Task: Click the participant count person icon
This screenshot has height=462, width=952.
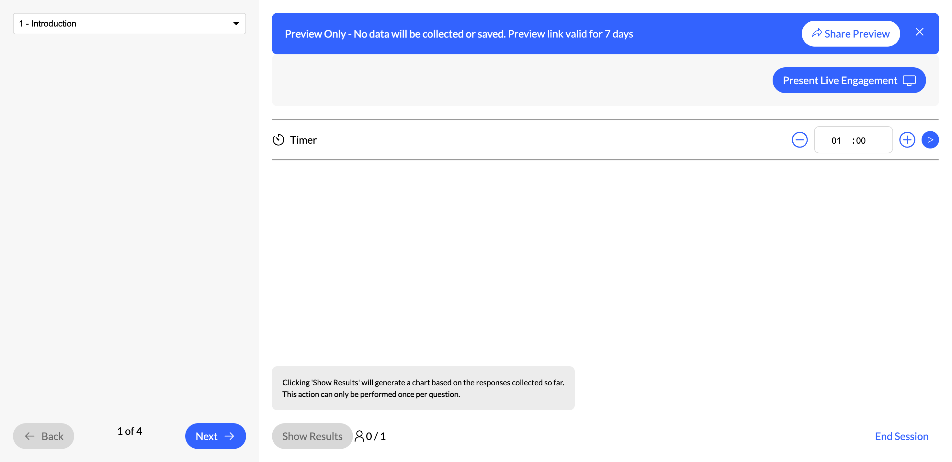Action: click(359, 436)
